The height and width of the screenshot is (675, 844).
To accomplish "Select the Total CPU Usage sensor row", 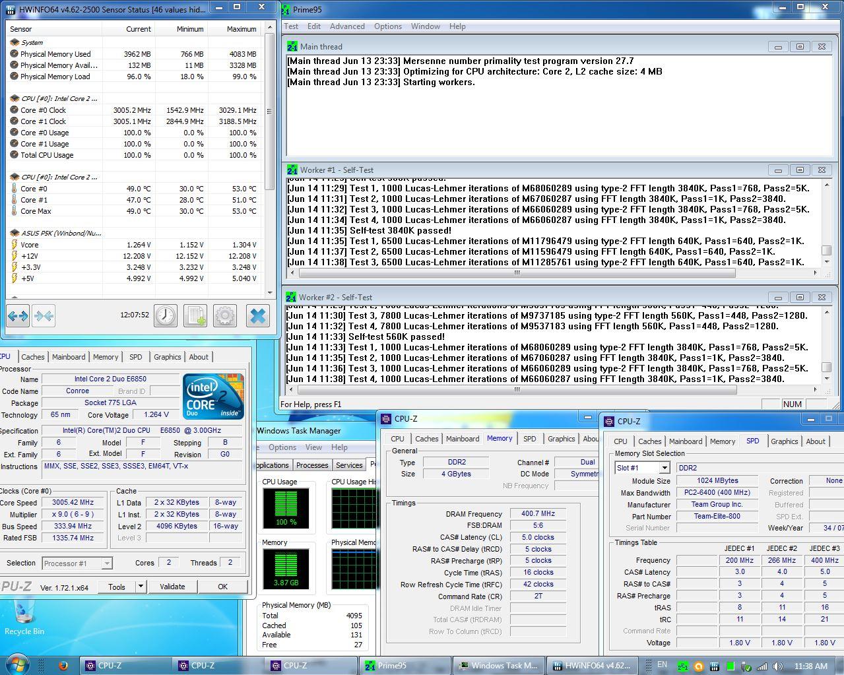I will [x=133, y=155].
